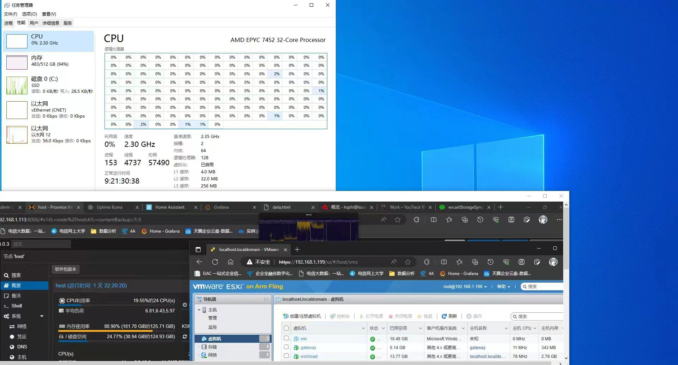Open new tab in Proxmox browser window
Screen dimensions: 678x365
pos(500,207)
